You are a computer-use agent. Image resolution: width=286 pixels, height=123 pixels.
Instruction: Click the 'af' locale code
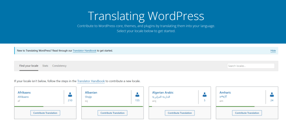[19, 101]
